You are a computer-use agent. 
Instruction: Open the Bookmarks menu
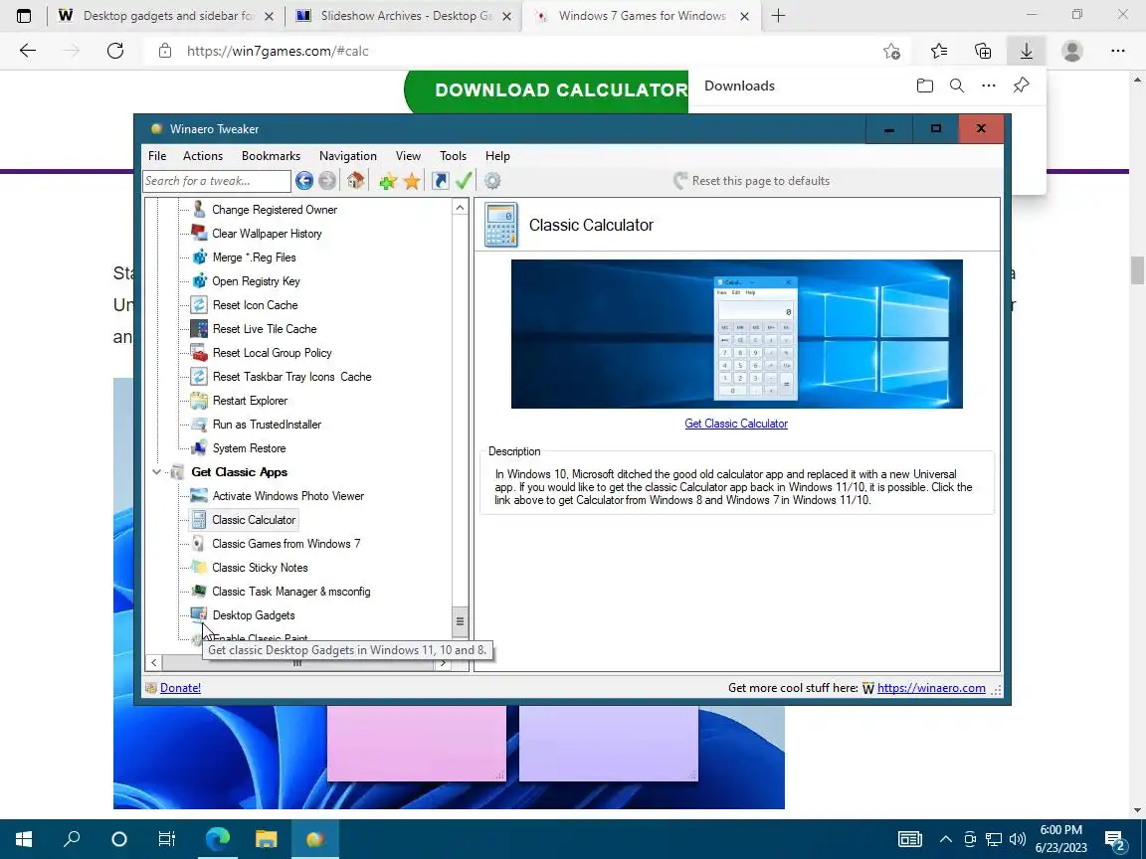(x=272, y=155)
